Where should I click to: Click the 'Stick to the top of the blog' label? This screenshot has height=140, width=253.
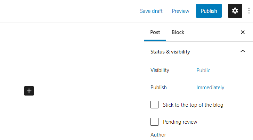pos(193,105)
